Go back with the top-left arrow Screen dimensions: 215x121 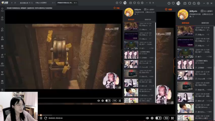click(12, 3)
